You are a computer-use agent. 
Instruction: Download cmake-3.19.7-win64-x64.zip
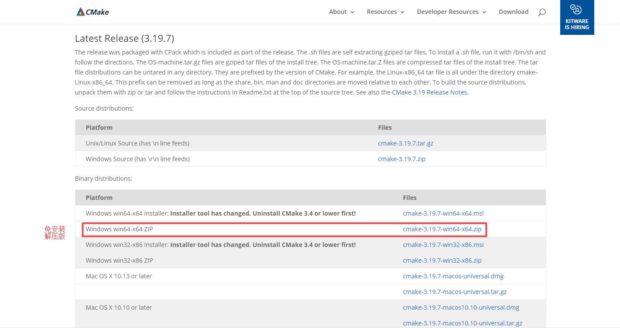pyautogui.click(x=442, y=229)
